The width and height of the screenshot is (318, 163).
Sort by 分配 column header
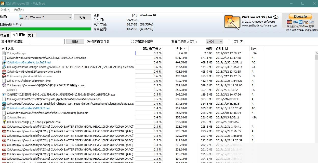click(x=201, y=49)
